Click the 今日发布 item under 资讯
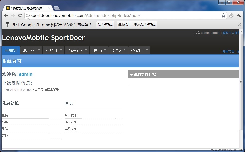 pyautogui.click(x=71, y=115)
